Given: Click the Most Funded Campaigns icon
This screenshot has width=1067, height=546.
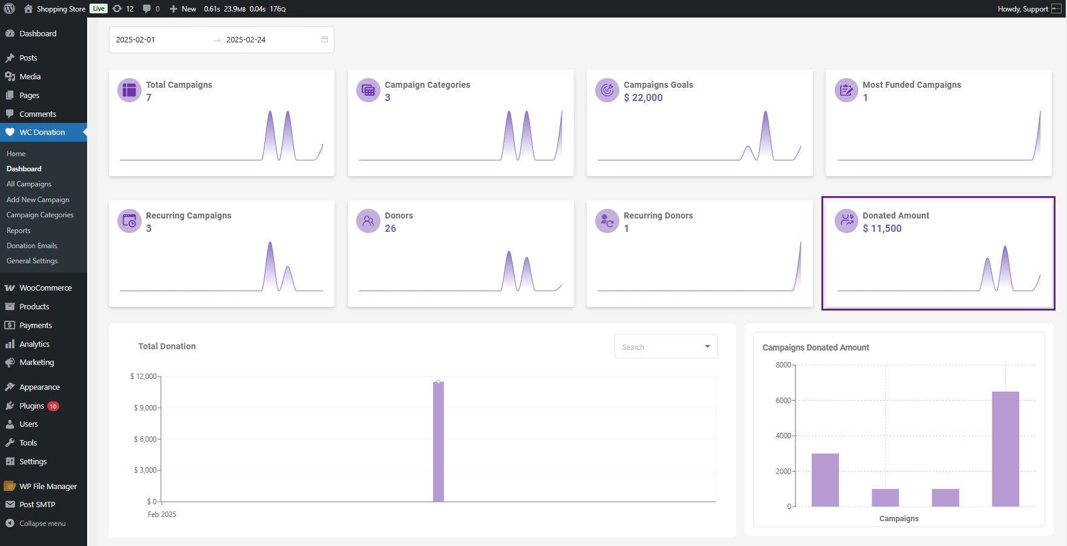Looking at the screenshot, I should coord(846,90).
